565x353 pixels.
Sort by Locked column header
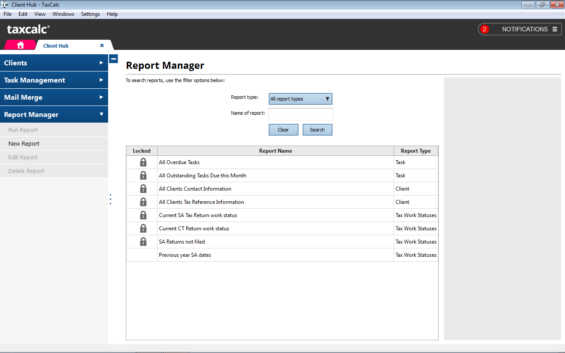tap(142, 151)
